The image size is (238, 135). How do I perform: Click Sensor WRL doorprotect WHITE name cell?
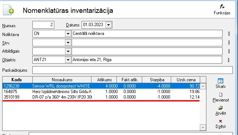pyautogui.click(x=62, y=86)
